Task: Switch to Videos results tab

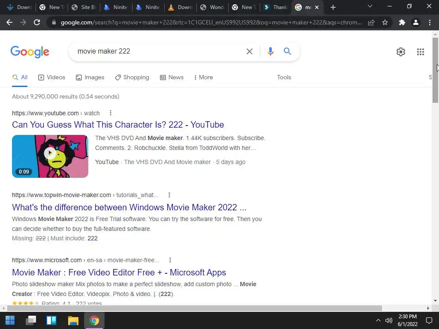Action: (52, 77)
